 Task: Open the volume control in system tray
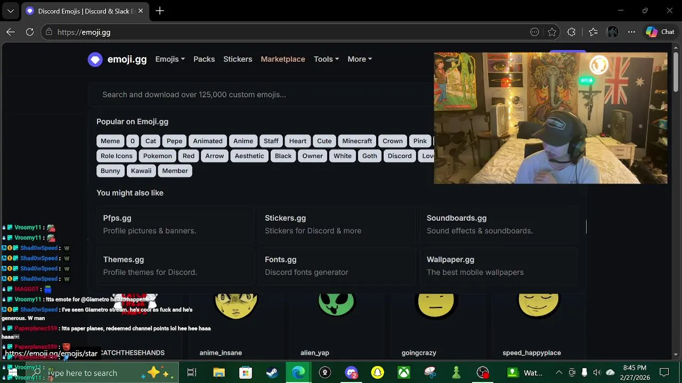[x=597, y=373]
